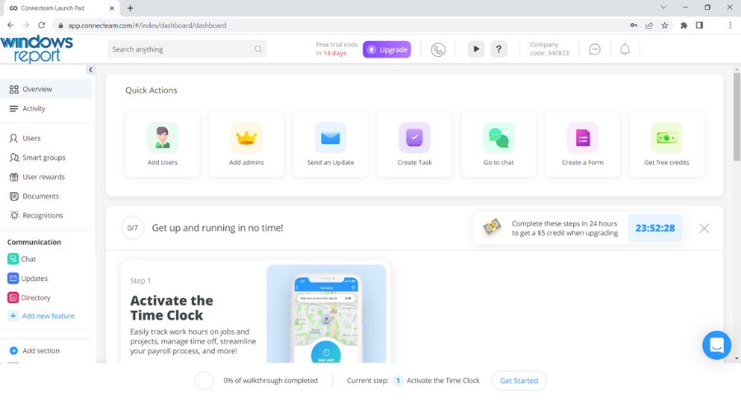The image size is (741, 412).
Task: Click the Company code 340823 text
Action: tap(549, 49)
